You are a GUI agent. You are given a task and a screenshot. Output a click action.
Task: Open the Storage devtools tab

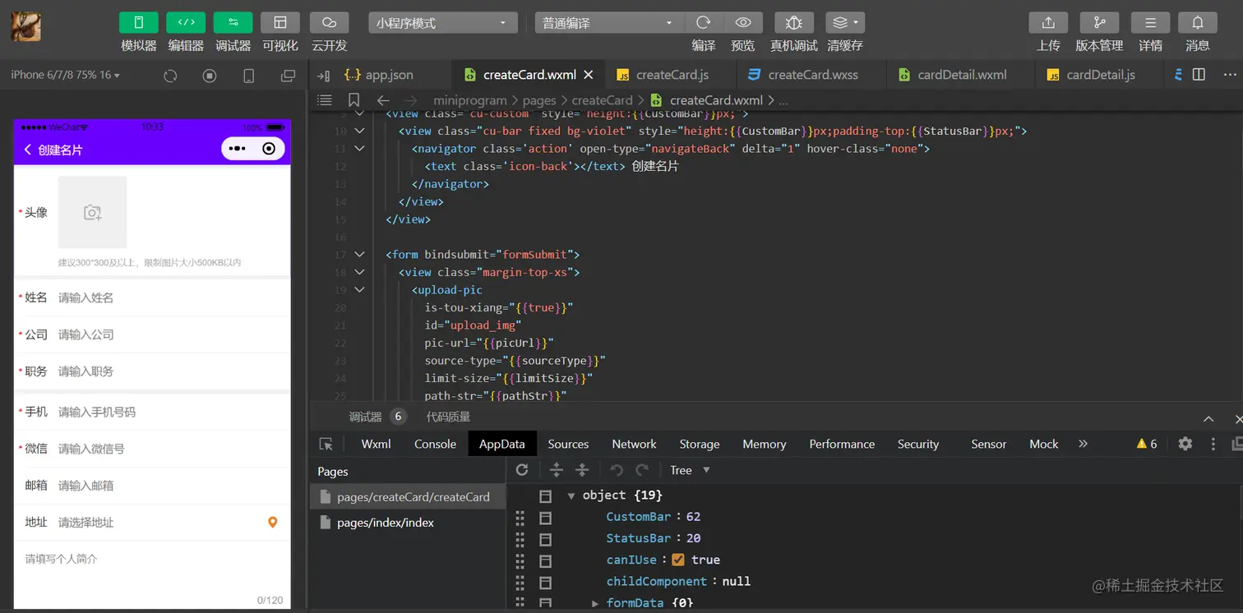pos(700,444)
